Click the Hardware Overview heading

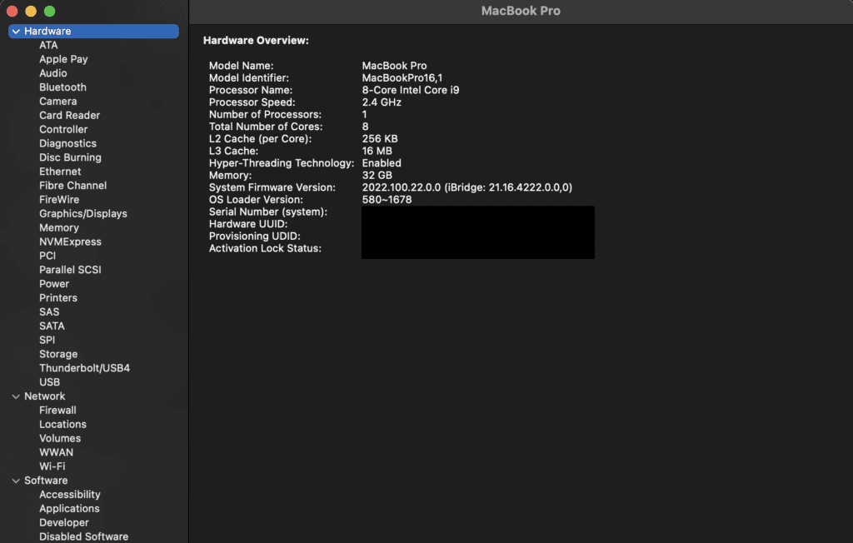[256, 41]
